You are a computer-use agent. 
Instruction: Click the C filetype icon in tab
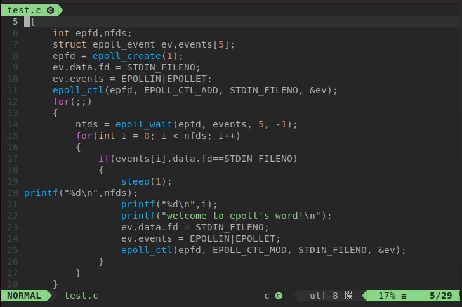coord(50,10)
